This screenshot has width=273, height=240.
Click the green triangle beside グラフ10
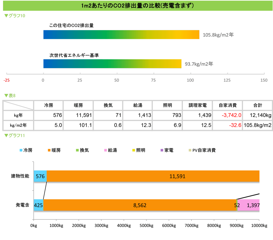point(6,16)
